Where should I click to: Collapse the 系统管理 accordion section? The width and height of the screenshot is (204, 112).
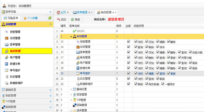[51, 24]
